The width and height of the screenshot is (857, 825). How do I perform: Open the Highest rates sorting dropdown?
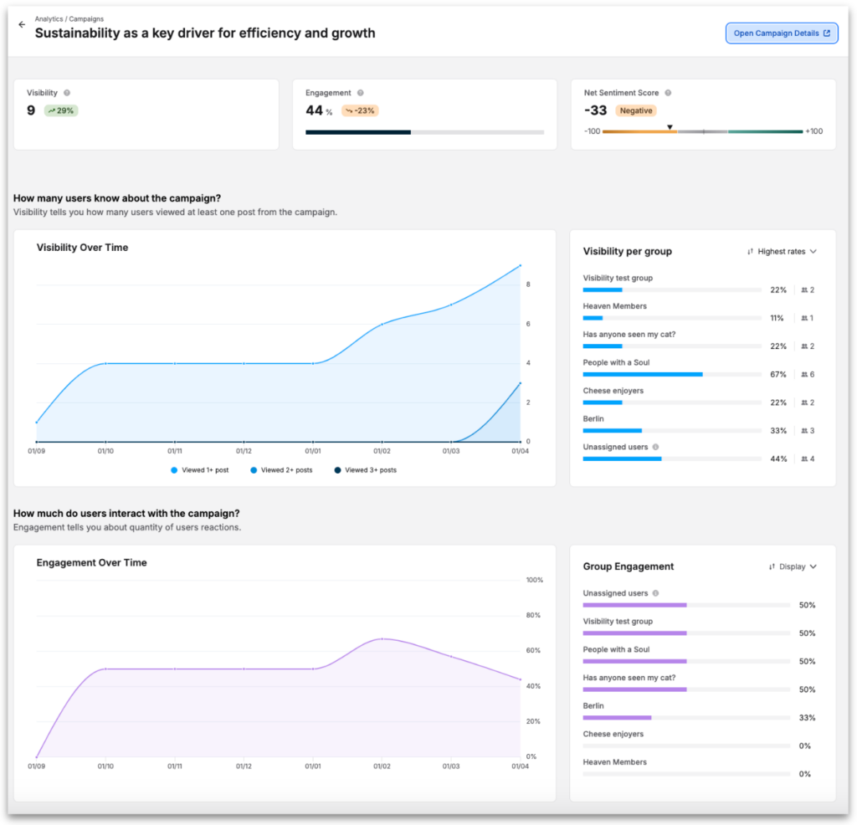point(783,251)
